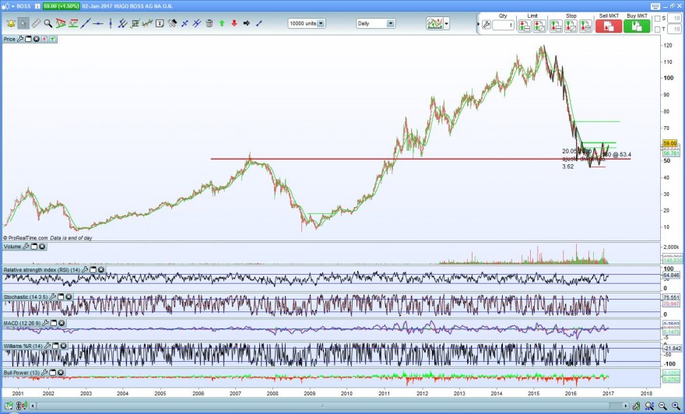Open MACD indicator wrench settings
Screen dimensions: 685x414
(x=45, y=323)
